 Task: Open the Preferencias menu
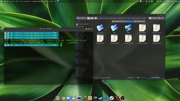point(45,1)
